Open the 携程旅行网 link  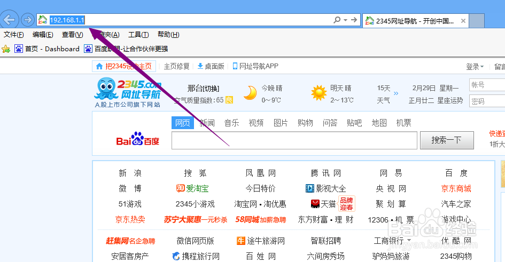click(196, 256)
